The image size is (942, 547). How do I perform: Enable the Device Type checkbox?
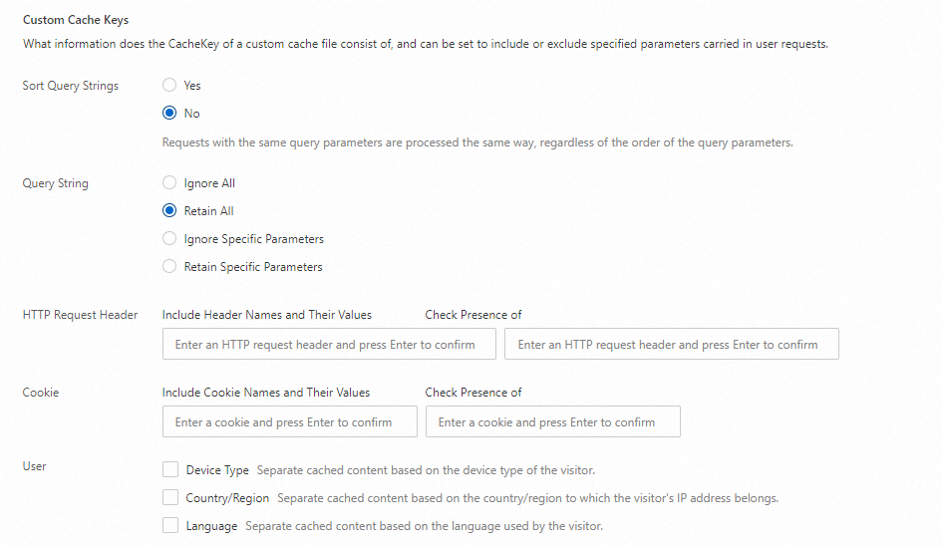click(170, 469)
